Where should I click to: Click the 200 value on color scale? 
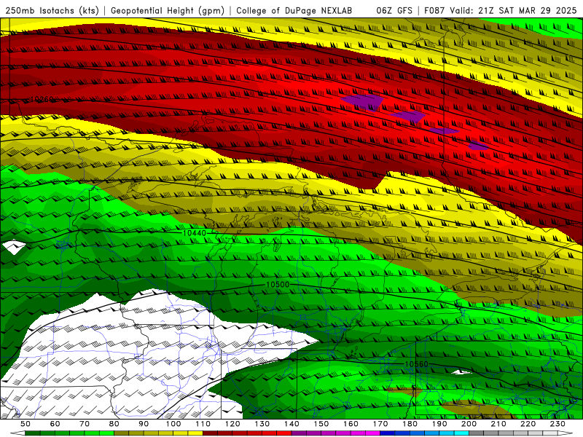point(469,424)
